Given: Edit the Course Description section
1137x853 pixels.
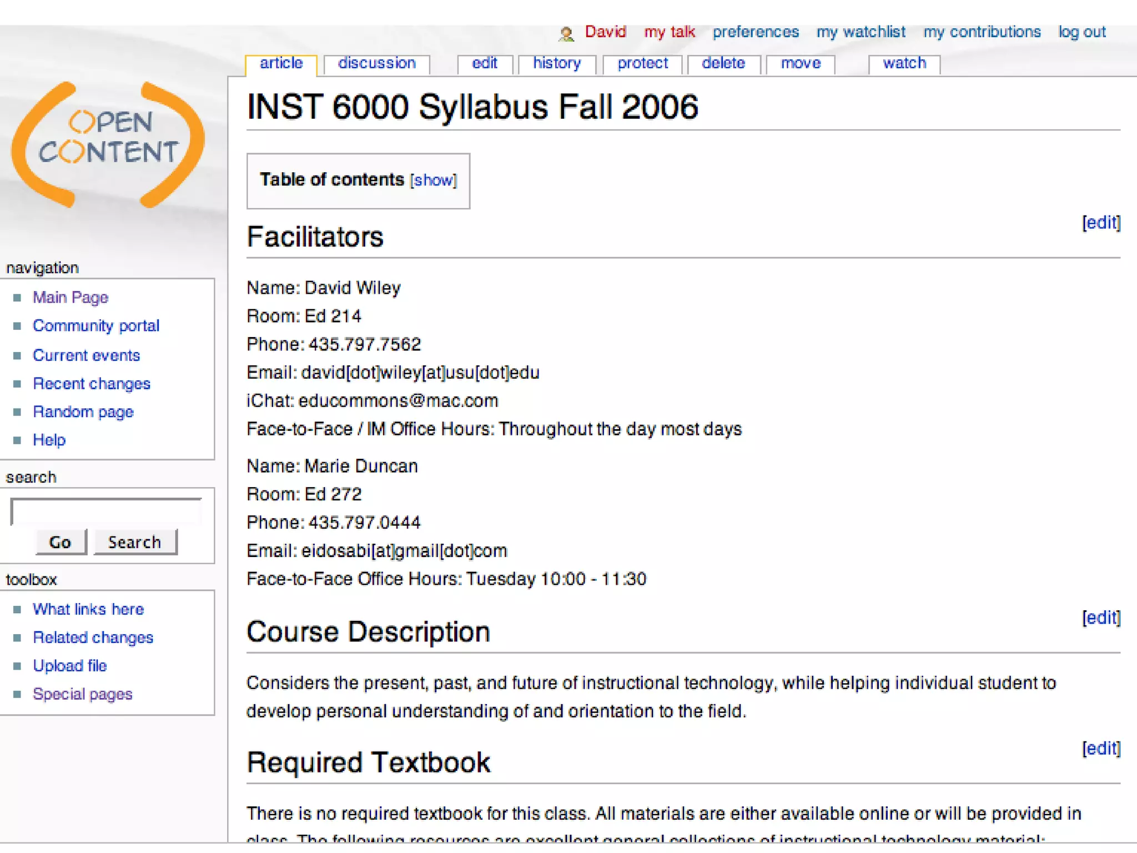Looking at the screenshot, I should tap(1101, 618).
